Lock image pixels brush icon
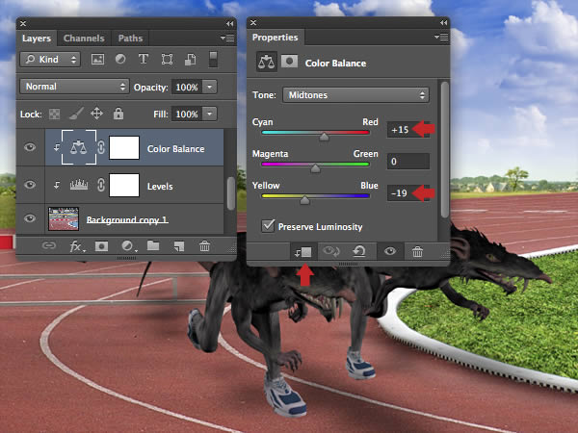Viewport: 578px width, 433px height. [76, 114]
